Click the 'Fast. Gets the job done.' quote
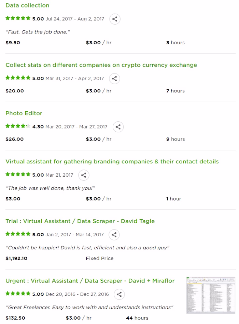This screenshot has width=239, height=324. (38, 32)
